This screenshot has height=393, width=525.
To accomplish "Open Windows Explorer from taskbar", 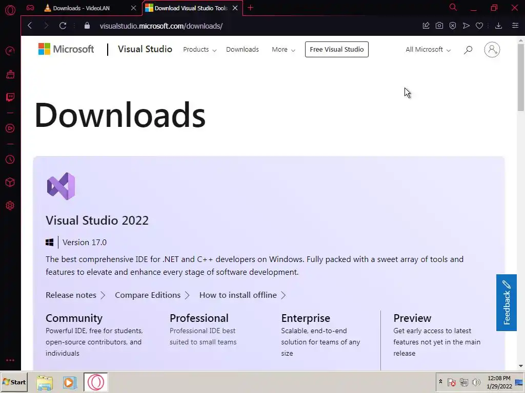I will 45,383.
